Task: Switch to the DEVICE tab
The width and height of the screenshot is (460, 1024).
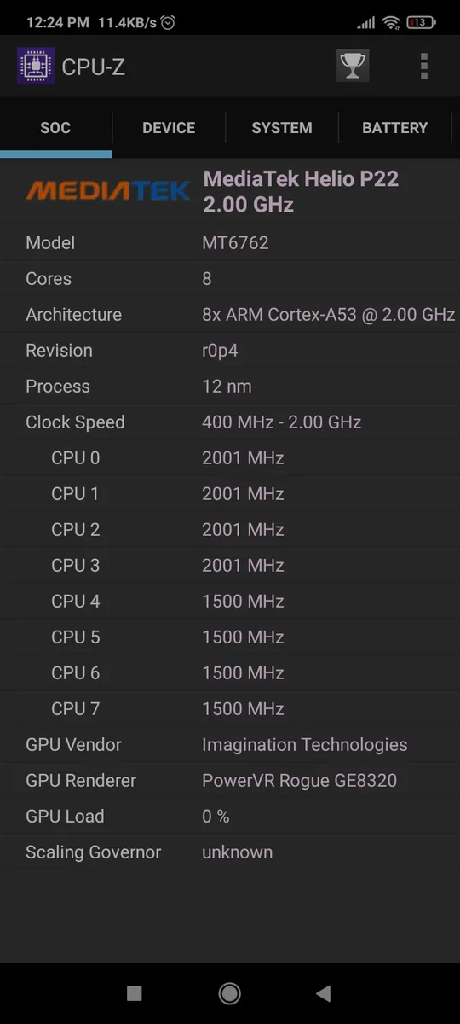Action: pos(169,128)
